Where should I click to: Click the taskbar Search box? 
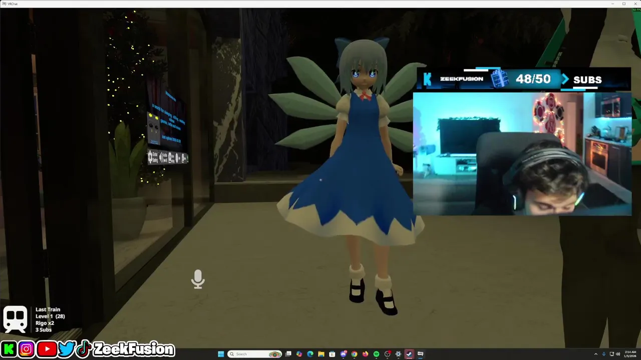point(254,354)
